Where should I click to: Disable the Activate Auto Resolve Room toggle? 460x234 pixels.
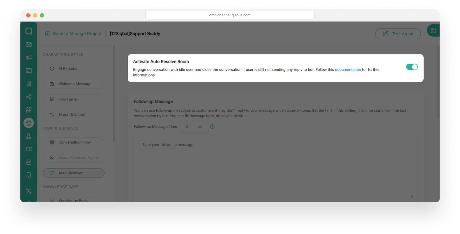412,67
